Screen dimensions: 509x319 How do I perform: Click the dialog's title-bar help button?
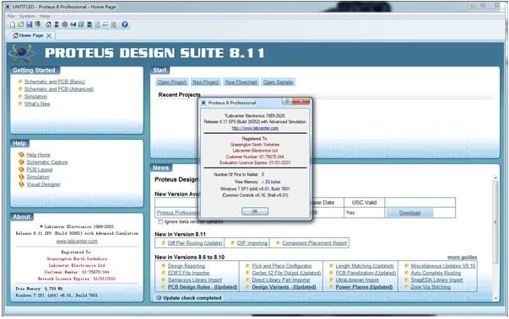[287, 102]
